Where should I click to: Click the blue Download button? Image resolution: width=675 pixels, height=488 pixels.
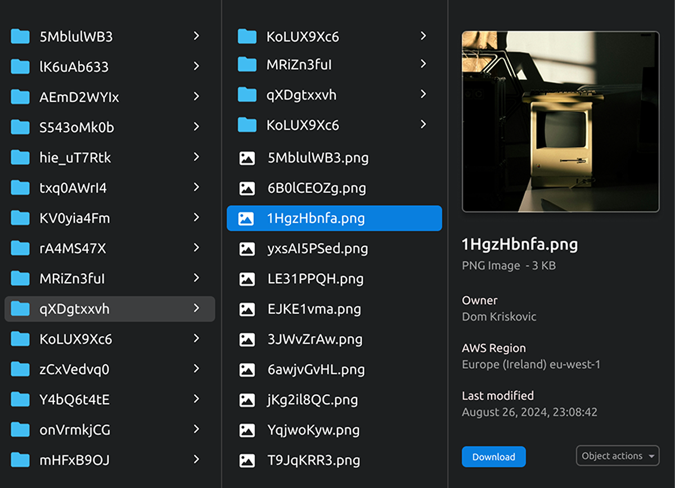pos(494,457)
